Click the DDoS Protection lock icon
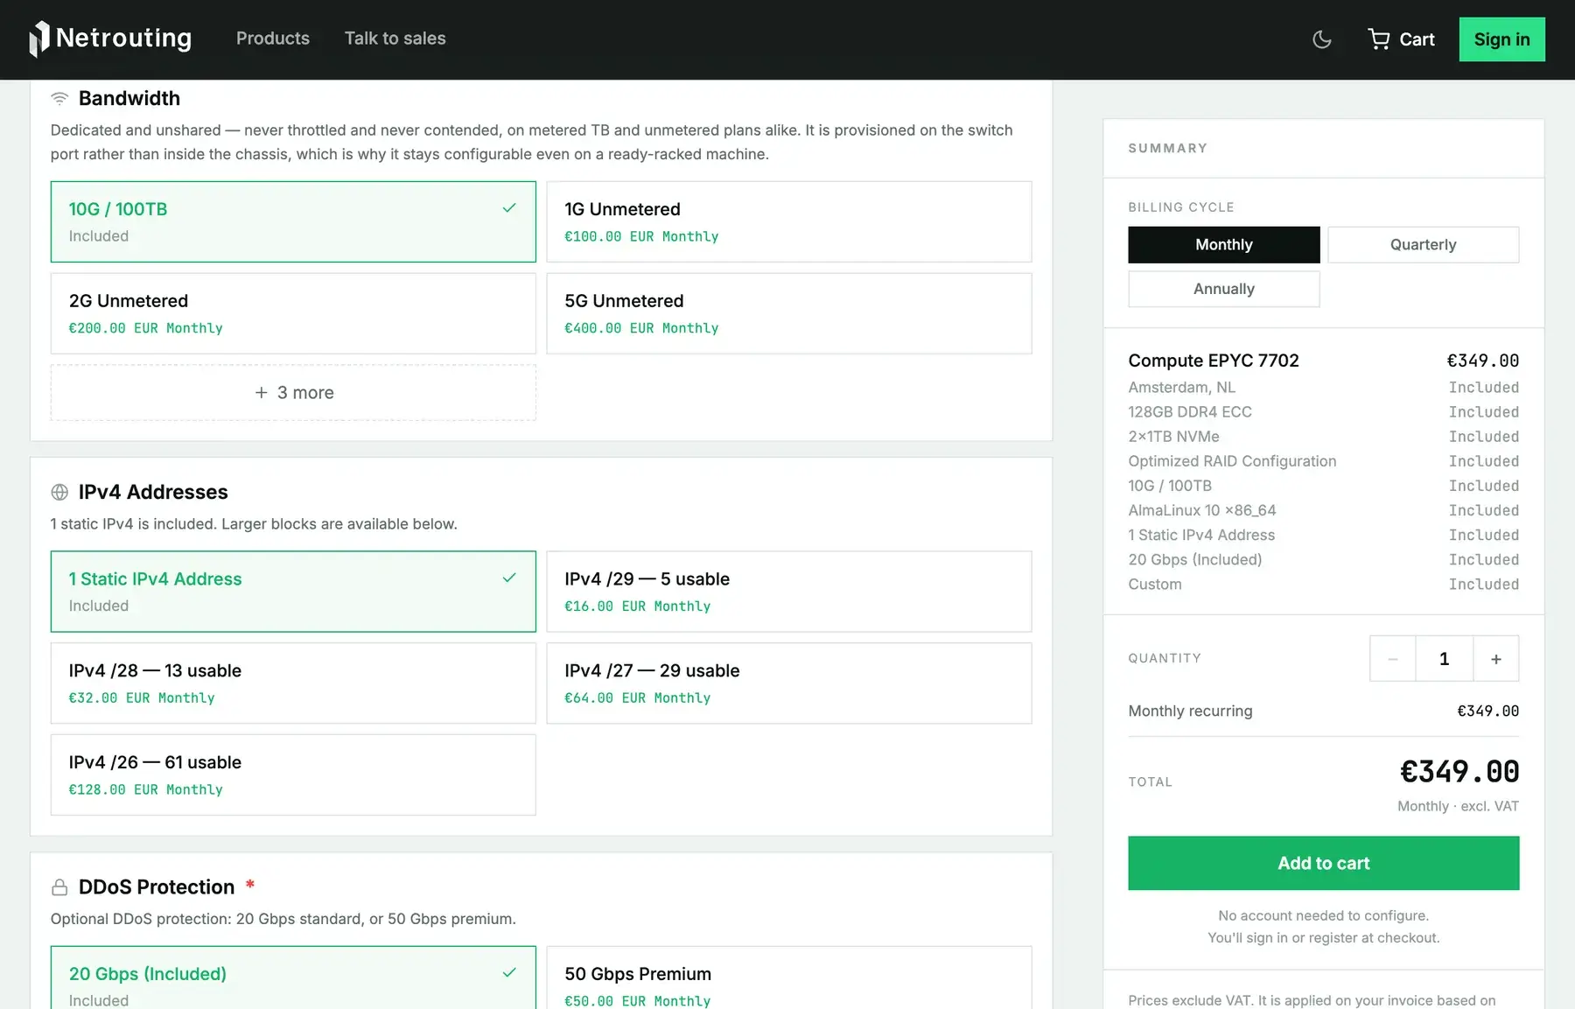This screenshot has width=1575, height=1009. point(59,887)
